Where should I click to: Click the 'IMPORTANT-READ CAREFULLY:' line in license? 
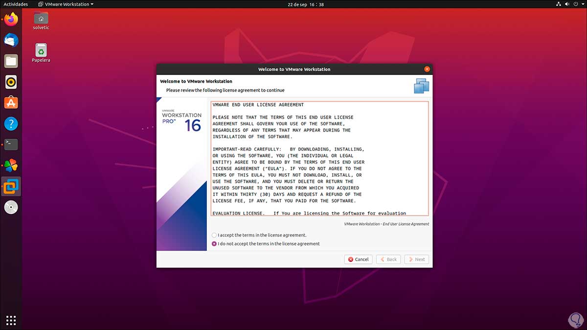click(289, 149)
